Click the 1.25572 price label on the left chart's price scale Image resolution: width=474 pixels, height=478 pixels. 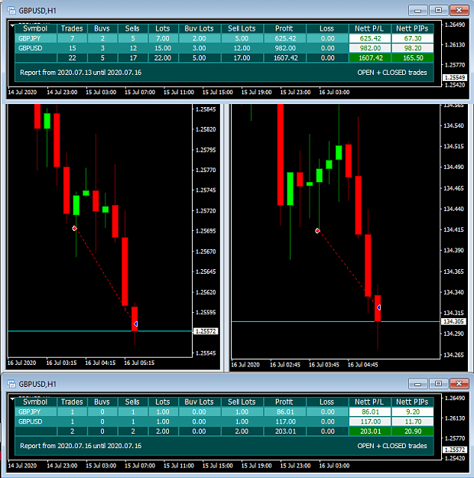pyautogui.click(x=206, y=331)
